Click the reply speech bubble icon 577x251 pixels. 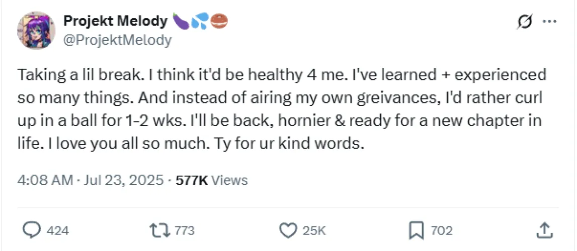point(33,230)
